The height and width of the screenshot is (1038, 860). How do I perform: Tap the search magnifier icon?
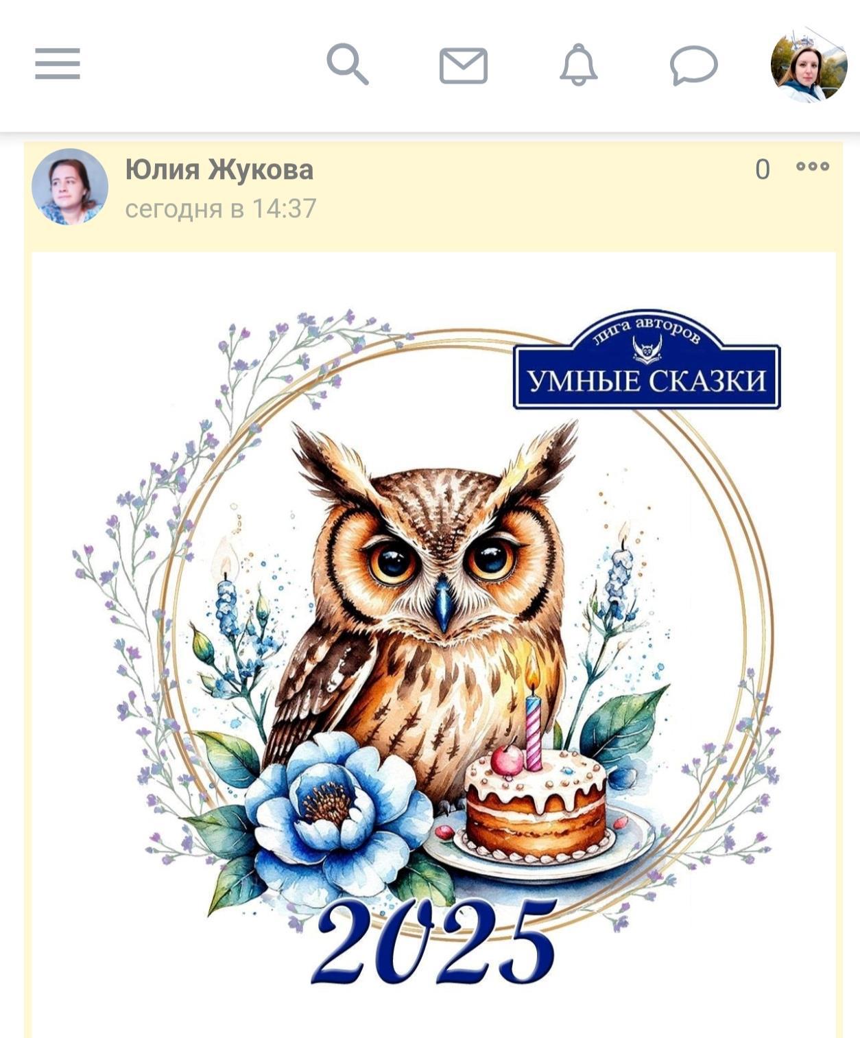(348, 64)
